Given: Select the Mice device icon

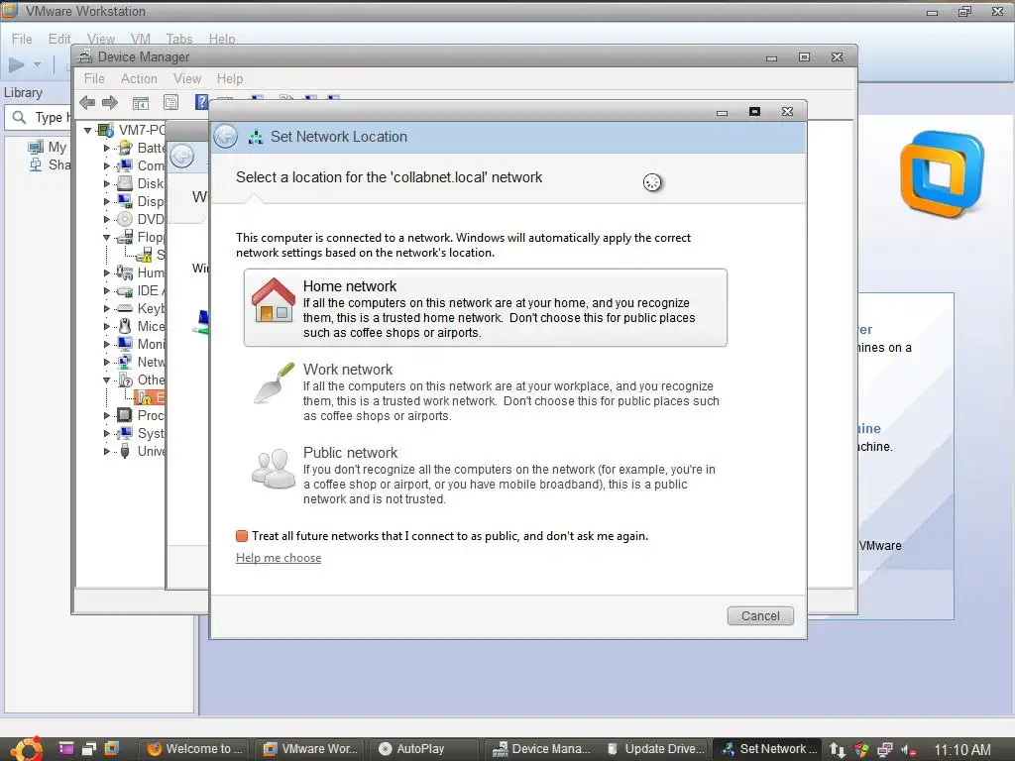Looking at the screenshot, I should point(124,326).
